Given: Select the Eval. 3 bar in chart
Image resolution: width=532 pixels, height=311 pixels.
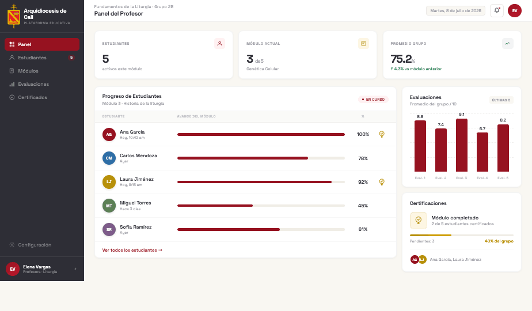Looking at the screenshot, I should 461,145.
